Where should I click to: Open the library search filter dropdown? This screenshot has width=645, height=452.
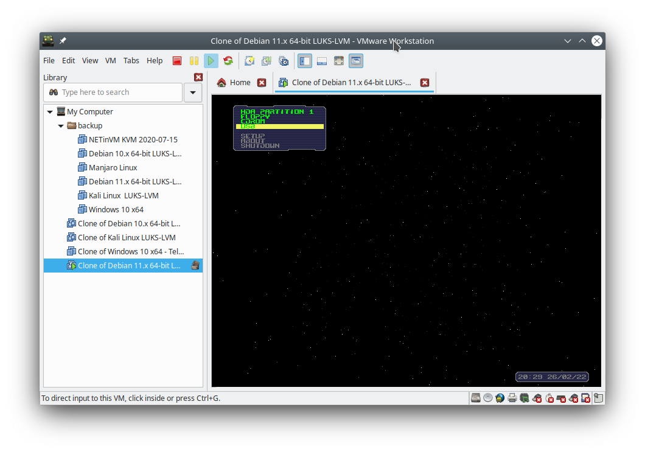(x=193, y=92)
